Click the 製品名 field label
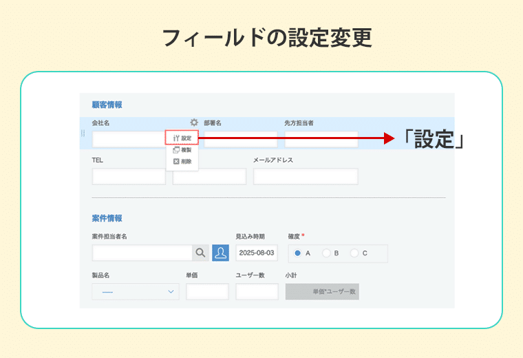 click(100, 275)
